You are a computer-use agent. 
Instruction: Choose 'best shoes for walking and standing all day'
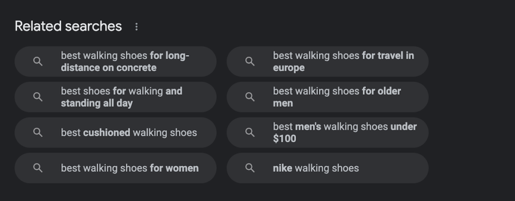(116, 97)
